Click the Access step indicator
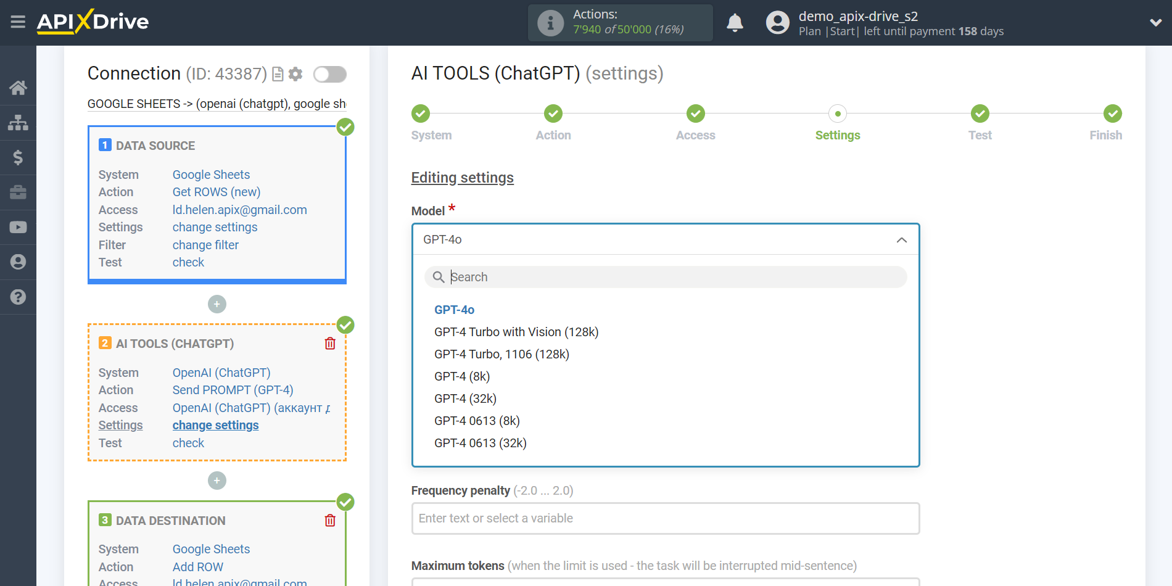This screenshot has width=1172, height=586. point(696,113)
